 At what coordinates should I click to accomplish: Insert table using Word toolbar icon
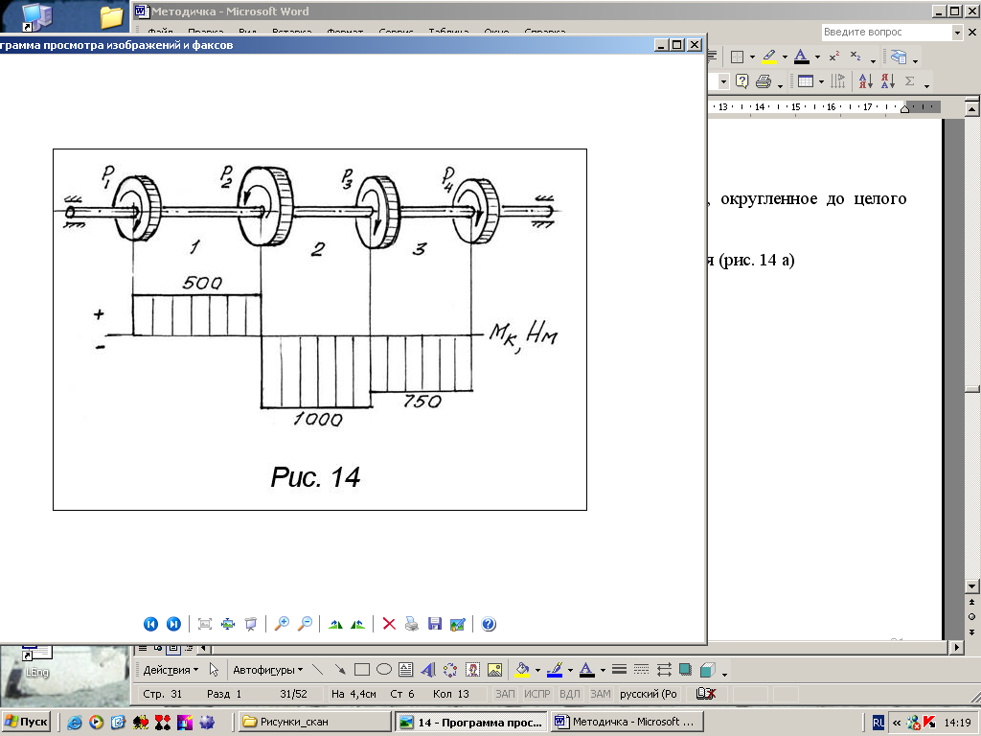coord(805,80)
